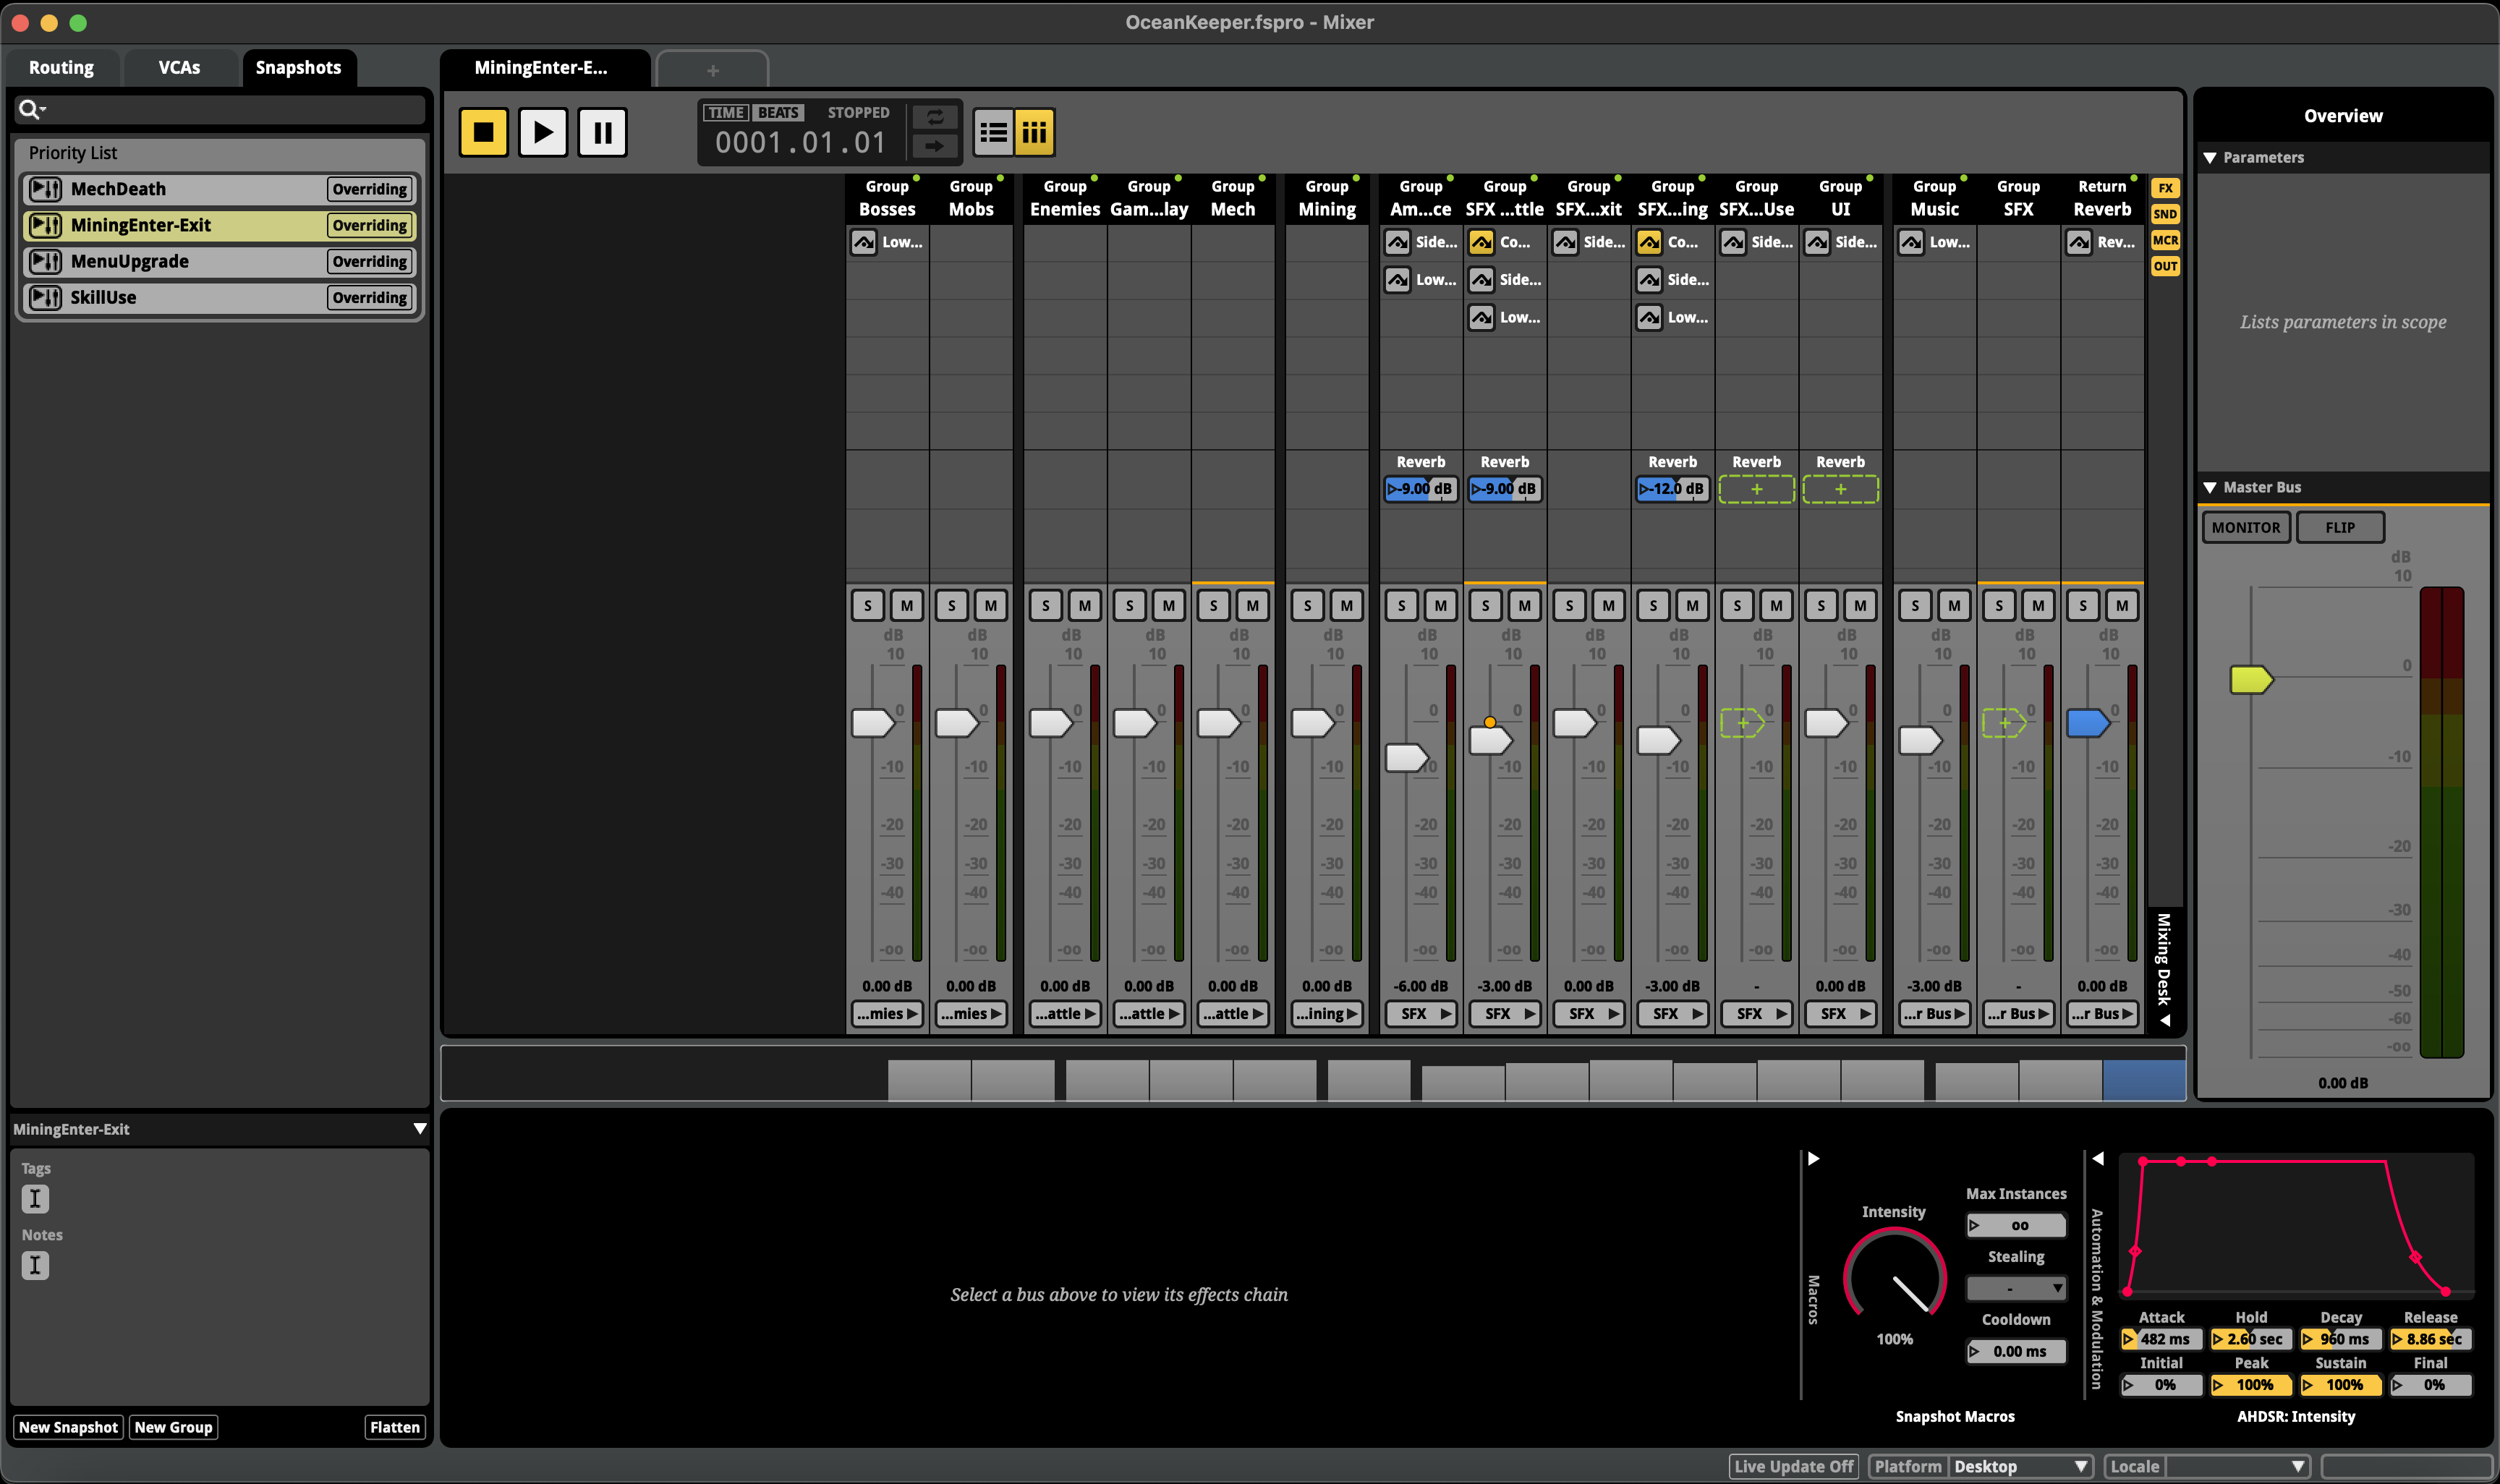This screenshot has width=2500, height=1484.
Task: Solo the Mining group
Action: [x=1308, y=605]
